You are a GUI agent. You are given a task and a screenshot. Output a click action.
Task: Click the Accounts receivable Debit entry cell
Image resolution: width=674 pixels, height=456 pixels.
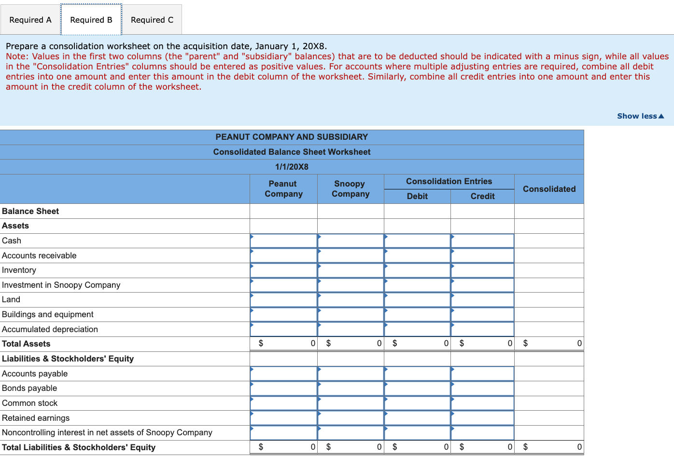[417, 255]
